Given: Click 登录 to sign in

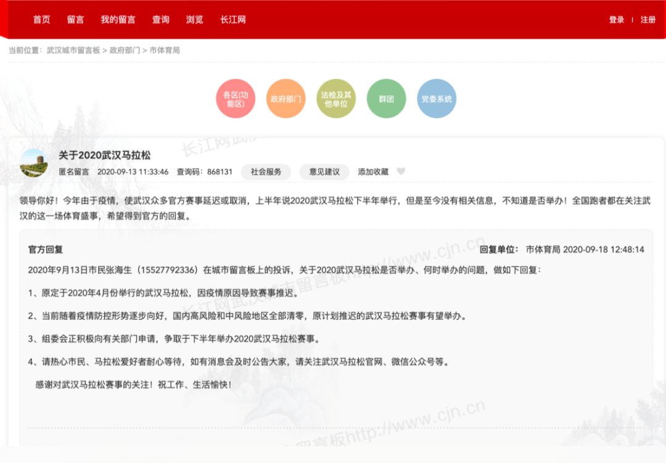Looking at the screenshot, I should coord(617,19).
